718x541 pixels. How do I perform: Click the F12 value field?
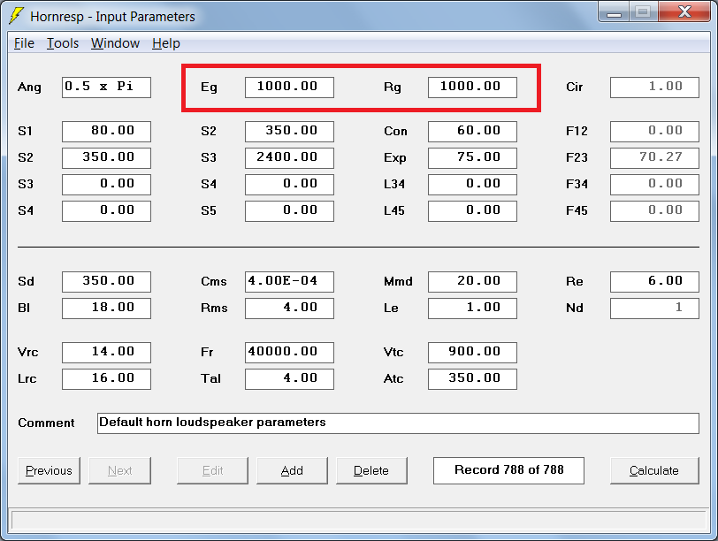[x=654, y=132]
